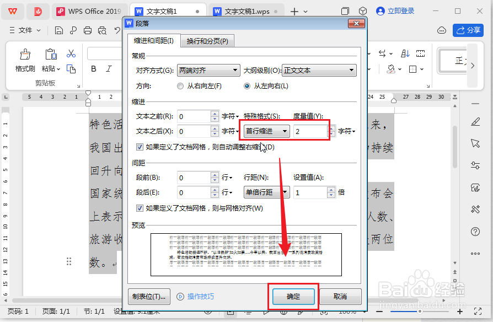Open the 制表位 dialog button
This screenshot has width=493, height=322.
(x=149, y=296)
